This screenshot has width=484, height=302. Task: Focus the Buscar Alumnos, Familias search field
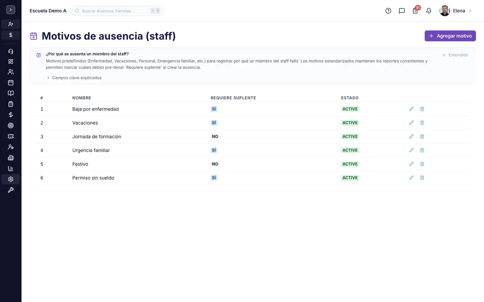pos(118,11)
